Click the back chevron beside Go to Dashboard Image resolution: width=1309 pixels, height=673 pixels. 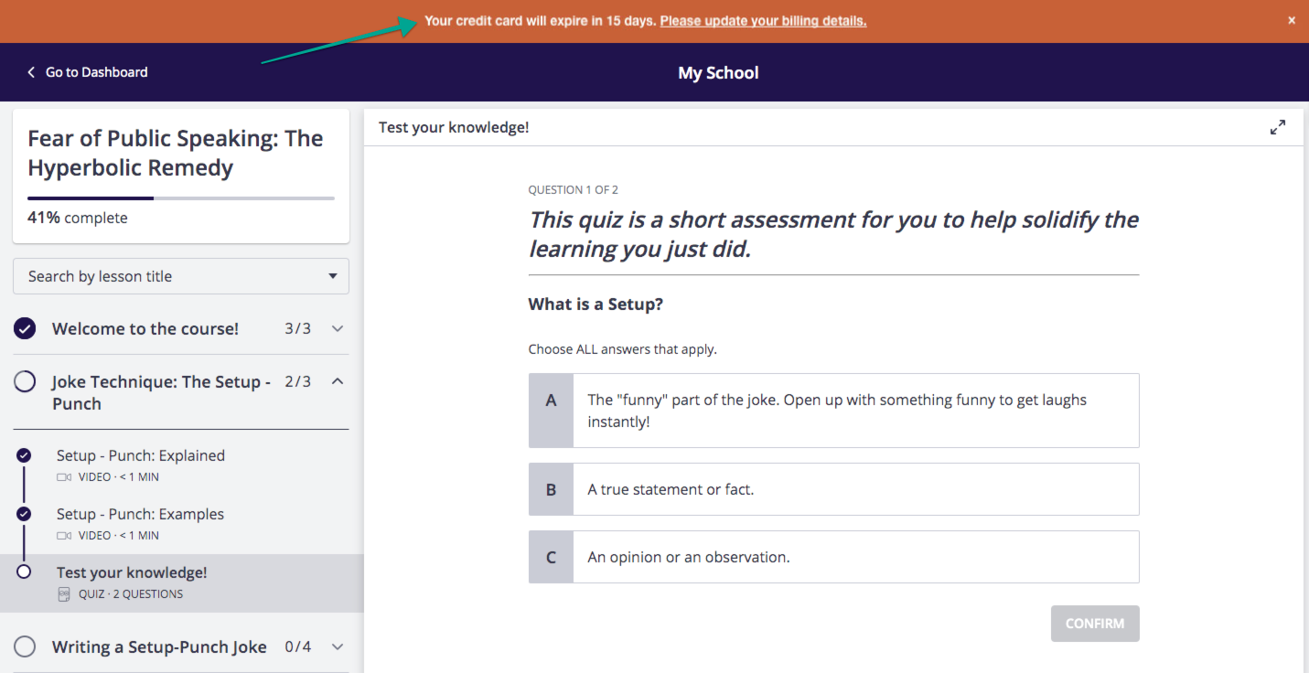coord(31,72)
